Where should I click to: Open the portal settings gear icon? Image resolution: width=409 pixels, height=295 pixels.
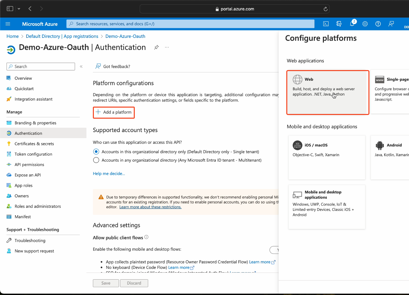[365, 24]
